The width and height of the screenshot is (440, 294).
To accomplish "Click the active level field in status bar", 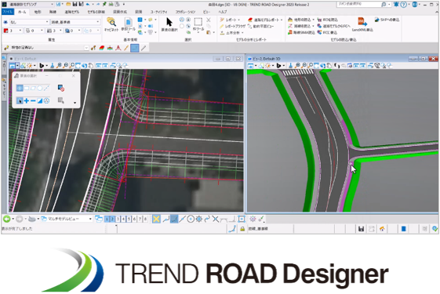I will [x=271, y=229].
